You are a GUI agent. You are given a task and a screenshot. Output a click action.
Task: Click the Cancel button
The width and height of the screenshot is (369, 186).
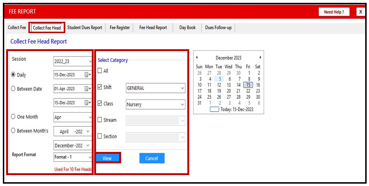[x=152, y=158]
